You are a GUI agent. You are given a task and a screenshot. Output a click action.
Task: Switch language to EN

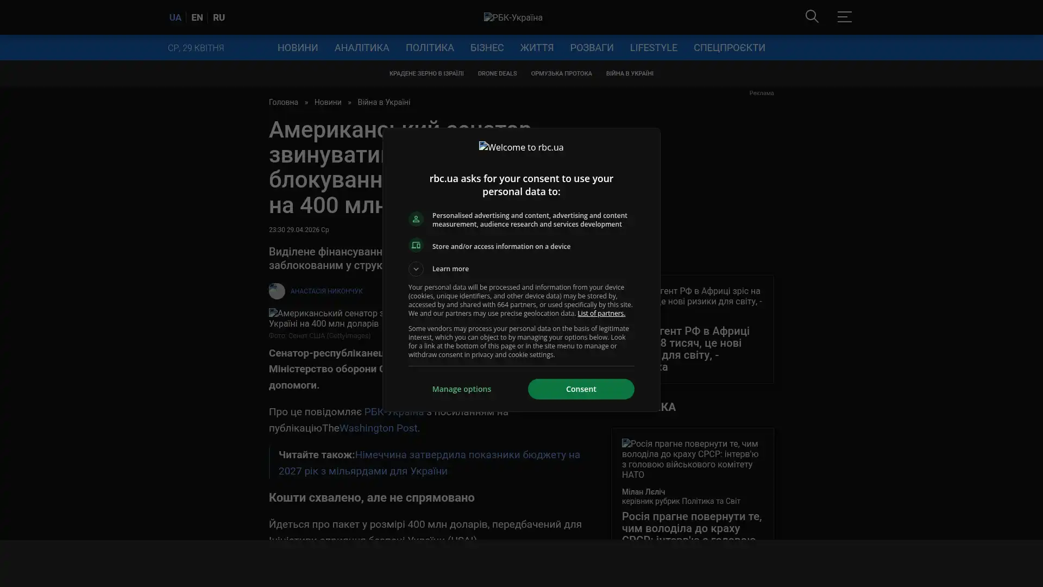tap(197, 17)
